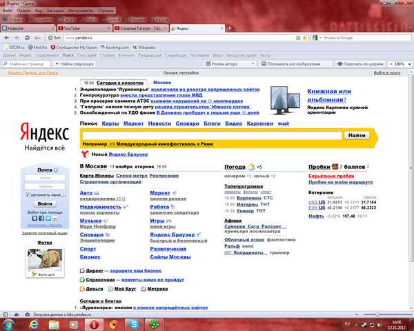The width and height of the screenshot is (414, 331).
Task: Open the closed tabs arrow at tab bar end
Action: click(411, 28)
